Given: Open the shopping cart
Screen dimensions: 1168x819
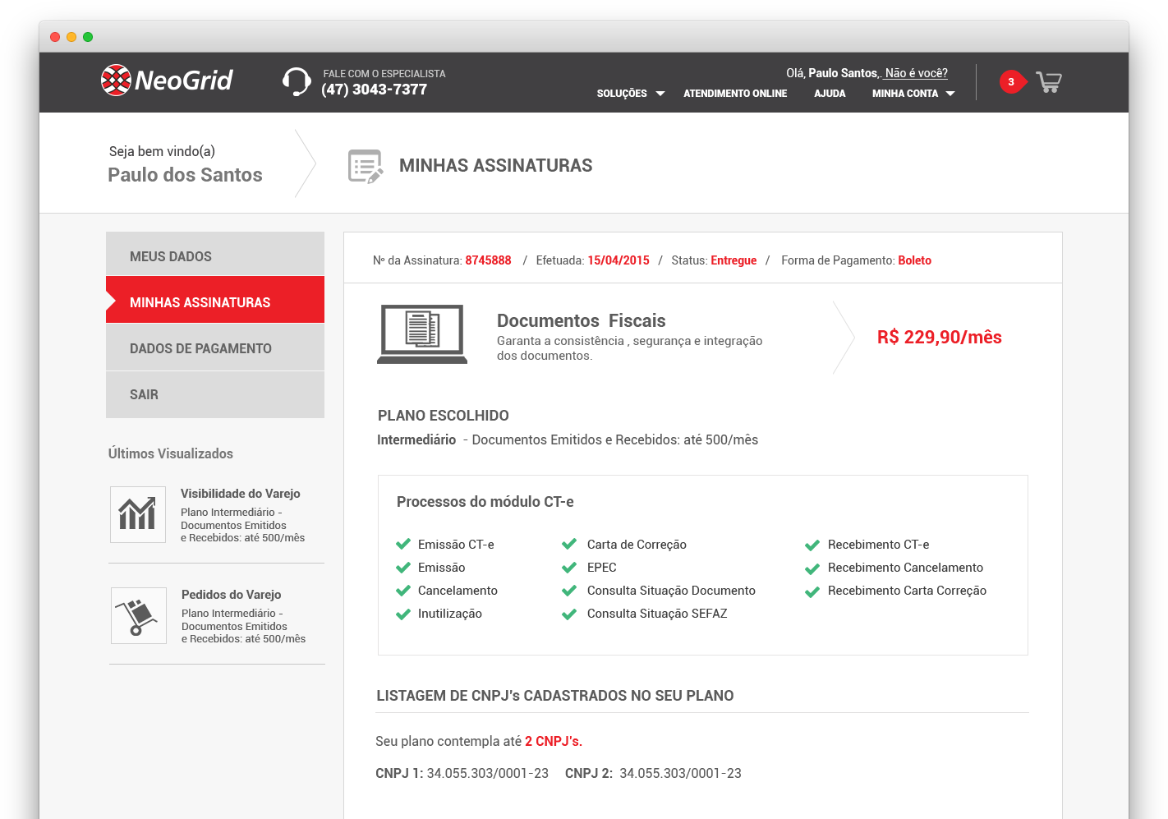Looking at the screenshot, I should coord(1048,82).
